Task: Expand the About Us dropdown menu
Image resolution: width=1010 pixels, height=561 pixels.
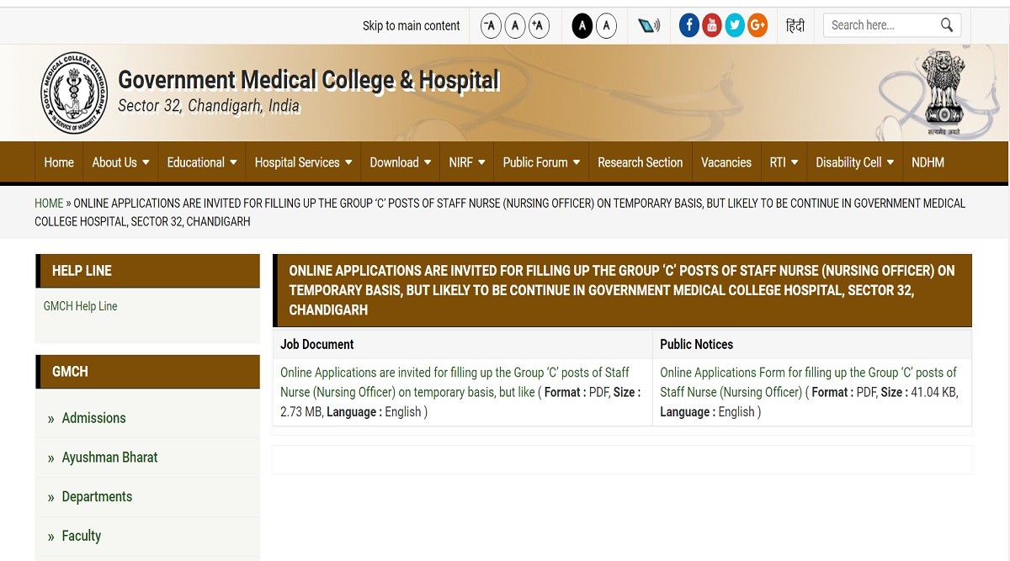Action: pos(120,162)
